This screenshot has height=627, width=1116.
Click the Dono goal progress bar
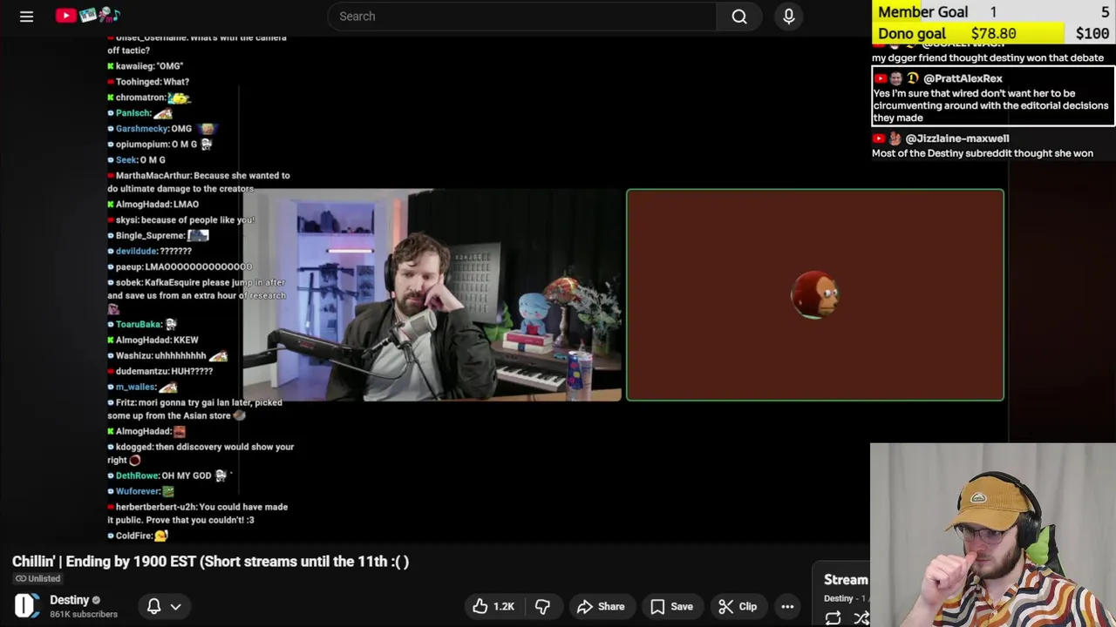click(x=994, y=33)
